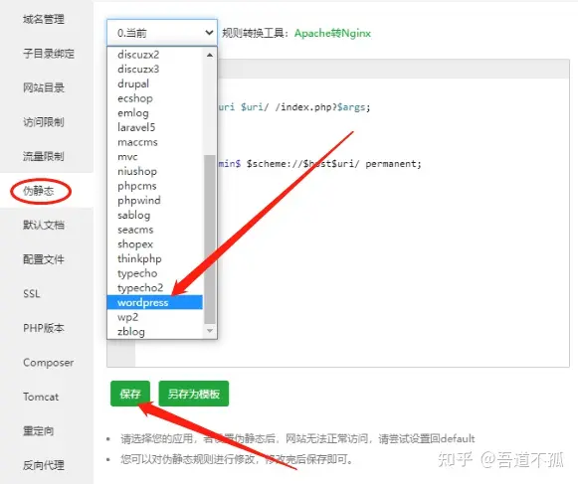Select the ecshop rule option
This screenshot has height=484, width=578.
tap(155, 98)
